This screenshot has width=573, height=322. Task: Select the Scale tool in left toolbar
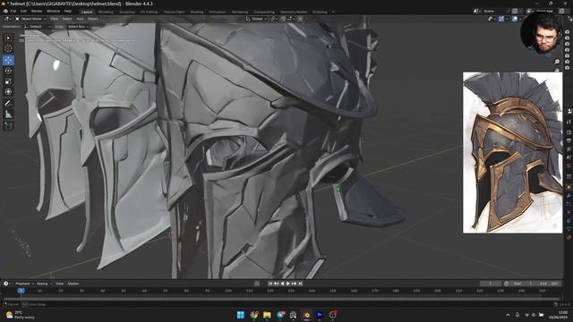(8, 81)
